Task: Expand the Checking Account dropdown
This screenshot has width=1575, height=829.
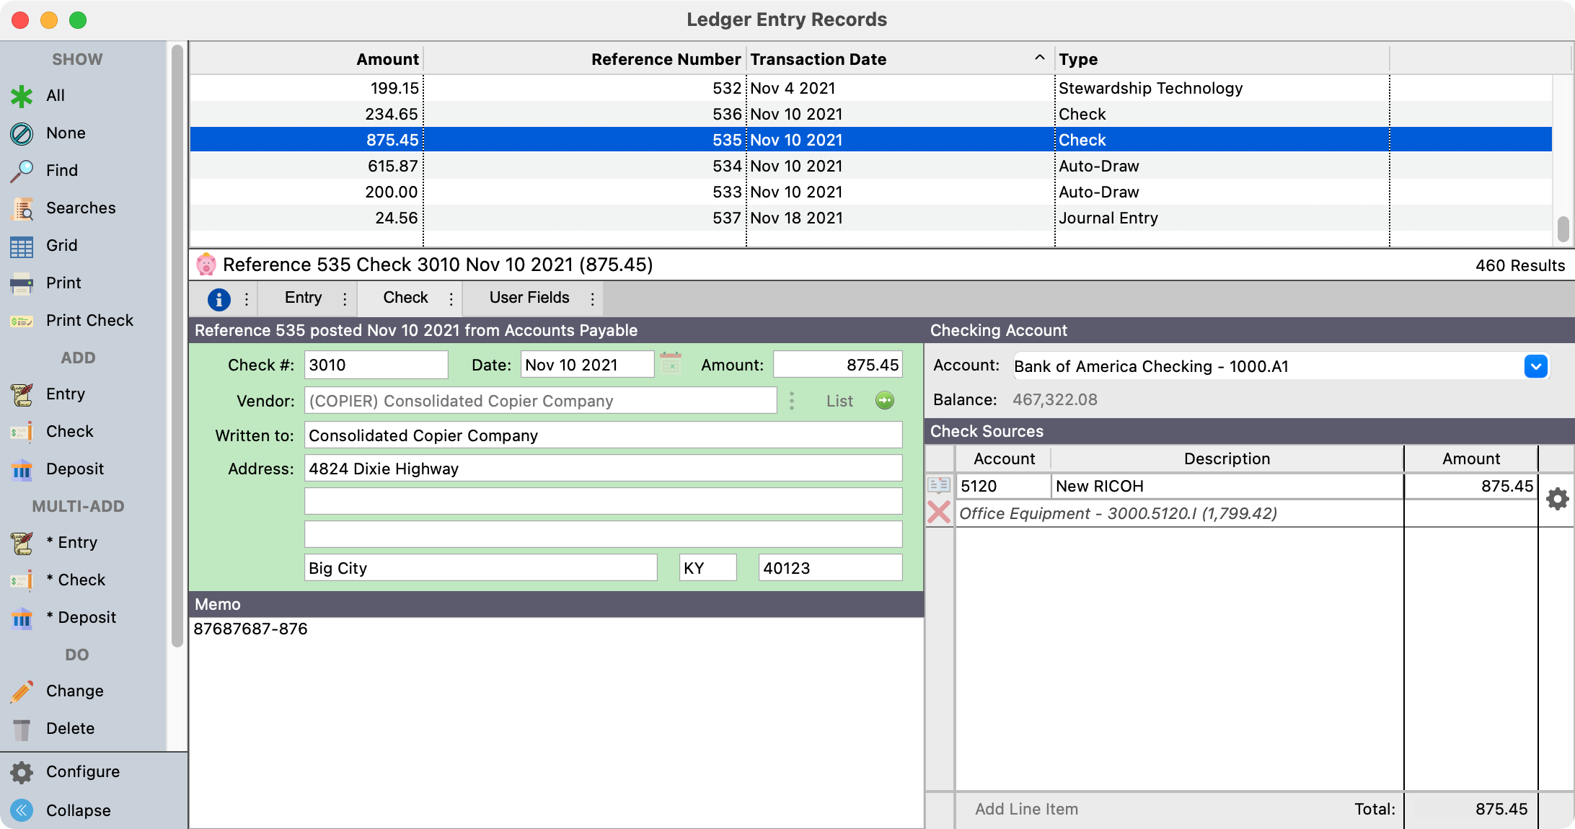Action: (x=1535, y=366)
